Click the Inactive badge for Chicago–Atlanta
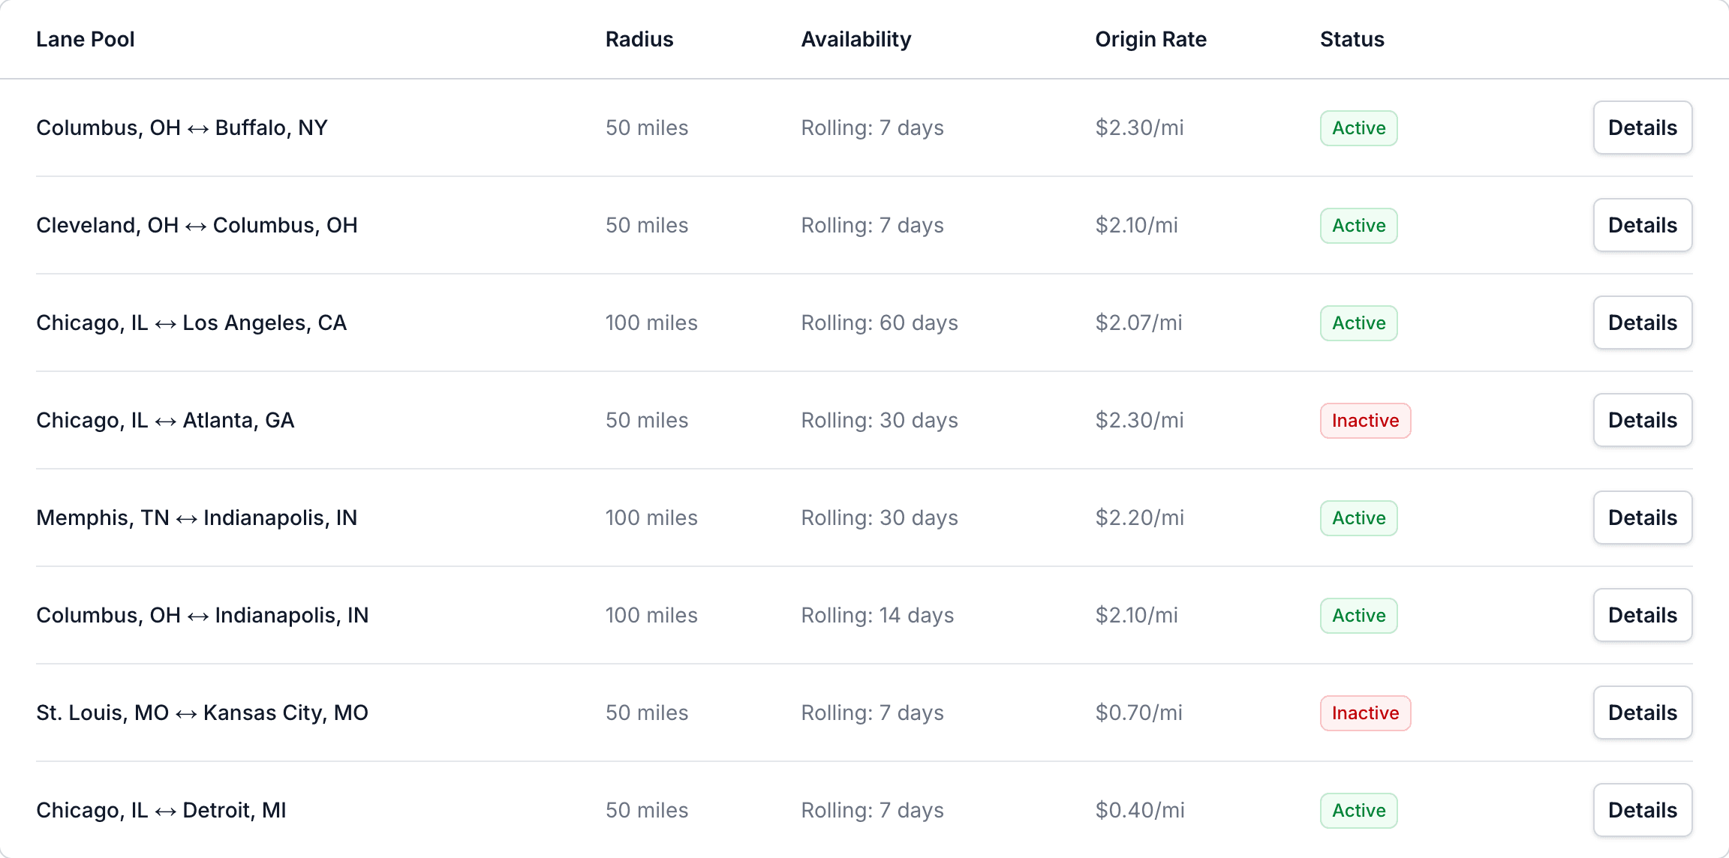Viewport: 1729px width, 858px height. coord(1365,421)
